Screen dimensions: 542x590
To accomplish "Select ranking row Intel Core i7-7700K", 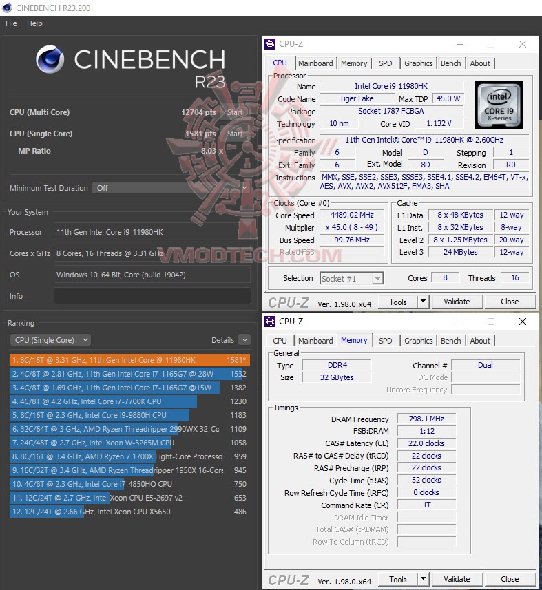I will point(129,401).
